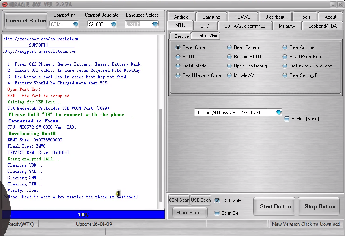
Task: Click the 100% progress bar
Action: 83,214
